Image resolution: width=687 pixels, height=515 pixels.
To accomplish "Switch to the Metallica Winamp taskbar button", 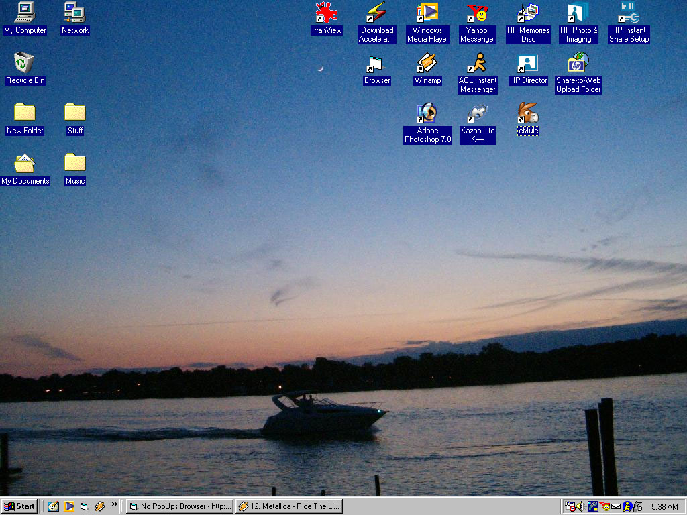I will [x=289, y=506].
